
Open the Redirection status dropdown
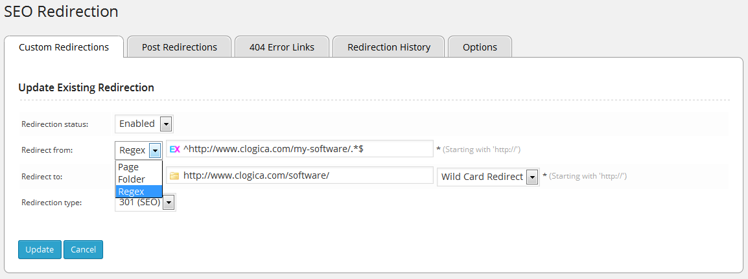[144, 124]
